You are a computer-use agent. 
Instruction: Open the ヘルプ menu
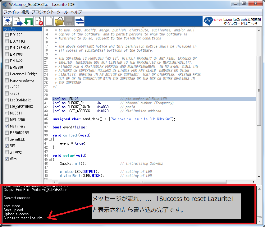[x=76, y=12]
